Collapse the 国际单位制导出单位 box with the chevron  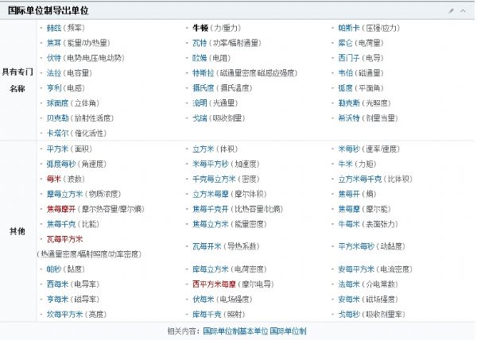(463, 11)
